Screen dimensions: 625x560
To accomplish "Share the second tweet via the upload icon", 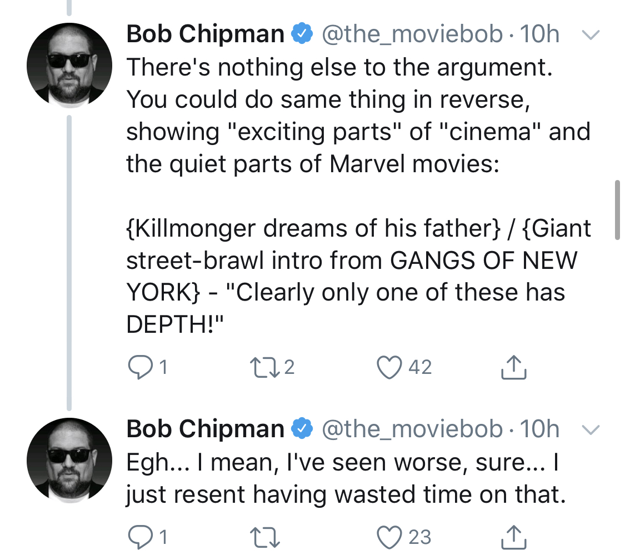I will point(513,537).
